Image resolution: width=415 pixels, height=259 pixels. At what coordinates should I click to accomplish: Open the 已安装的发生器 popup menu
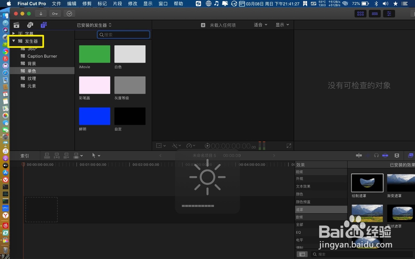click(x=94, y=25)
